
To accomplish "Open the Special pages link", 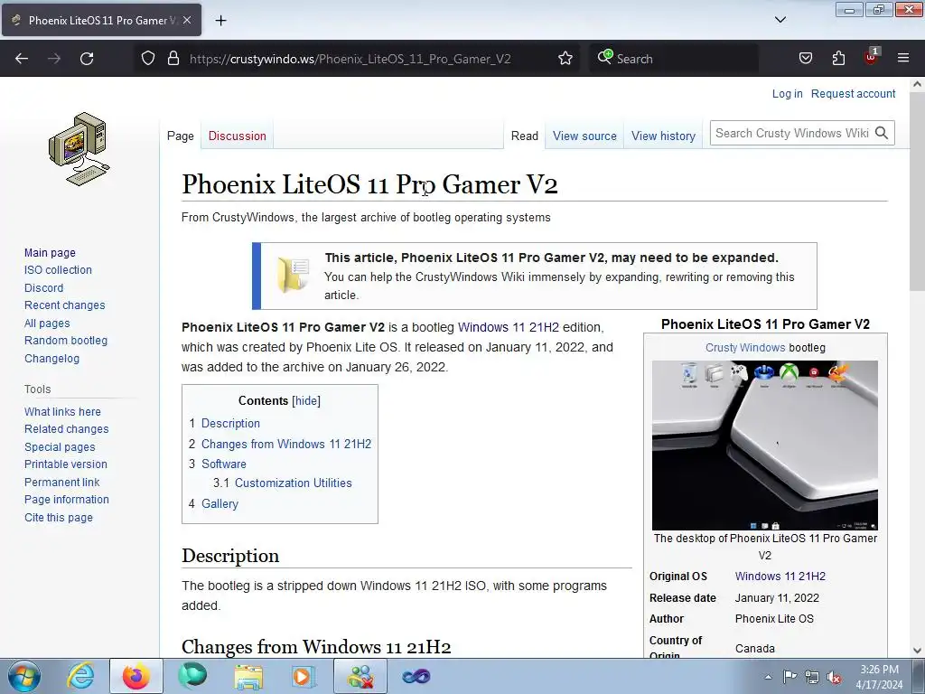I will coord(60,446).
